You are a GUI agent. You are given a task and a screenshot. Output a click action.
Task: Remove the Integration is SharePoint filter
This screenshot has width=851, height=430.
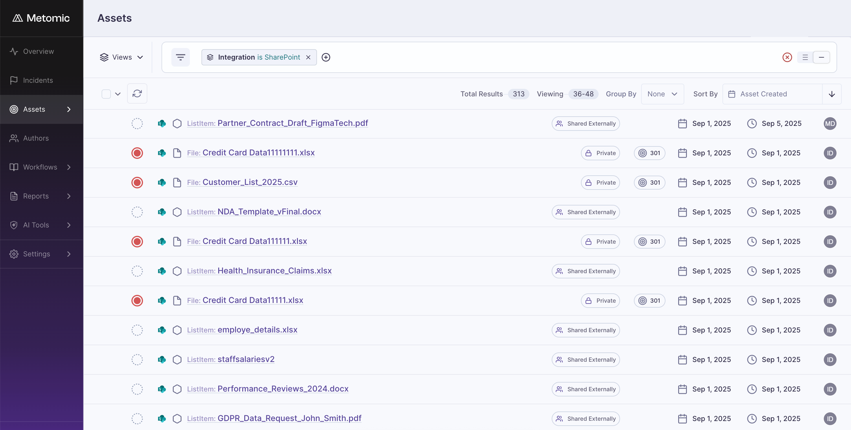[308, 57]
